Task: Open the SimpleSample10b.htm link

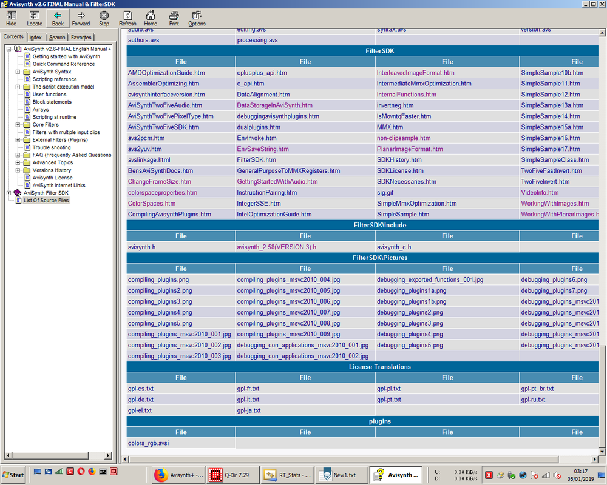Action: click(552, 73)
